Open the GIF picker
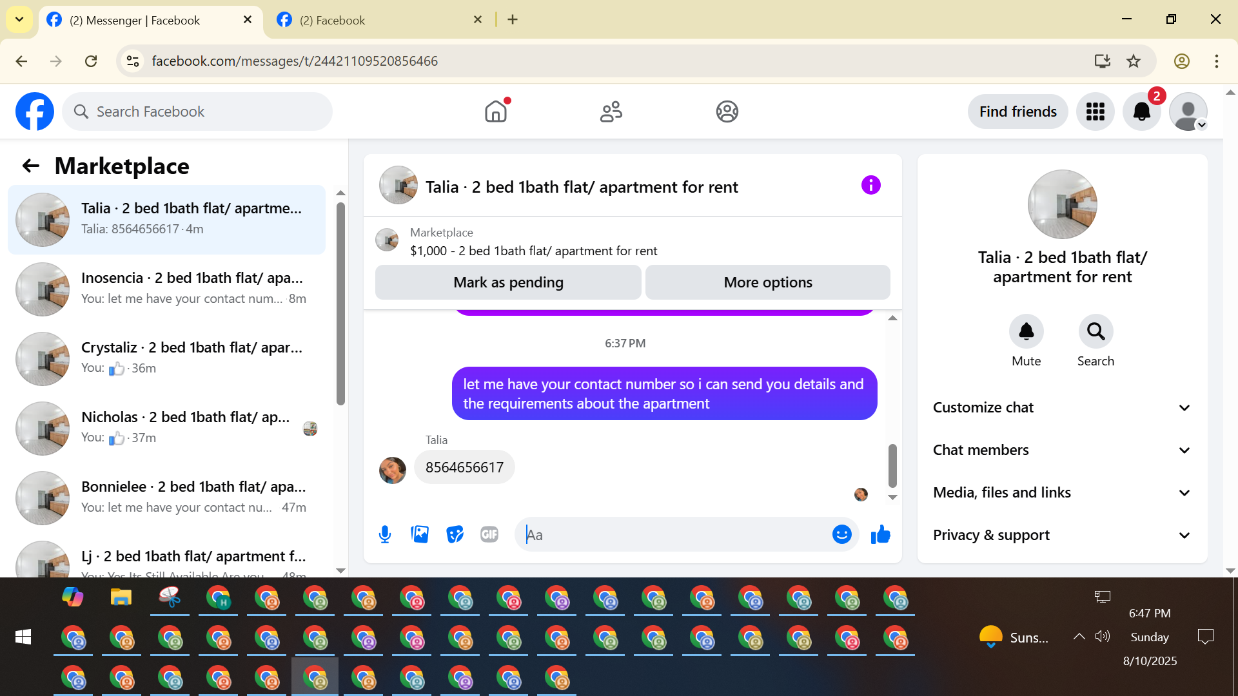The width and height of the screenshot is (1238, 696). click(x=489, y=534)
